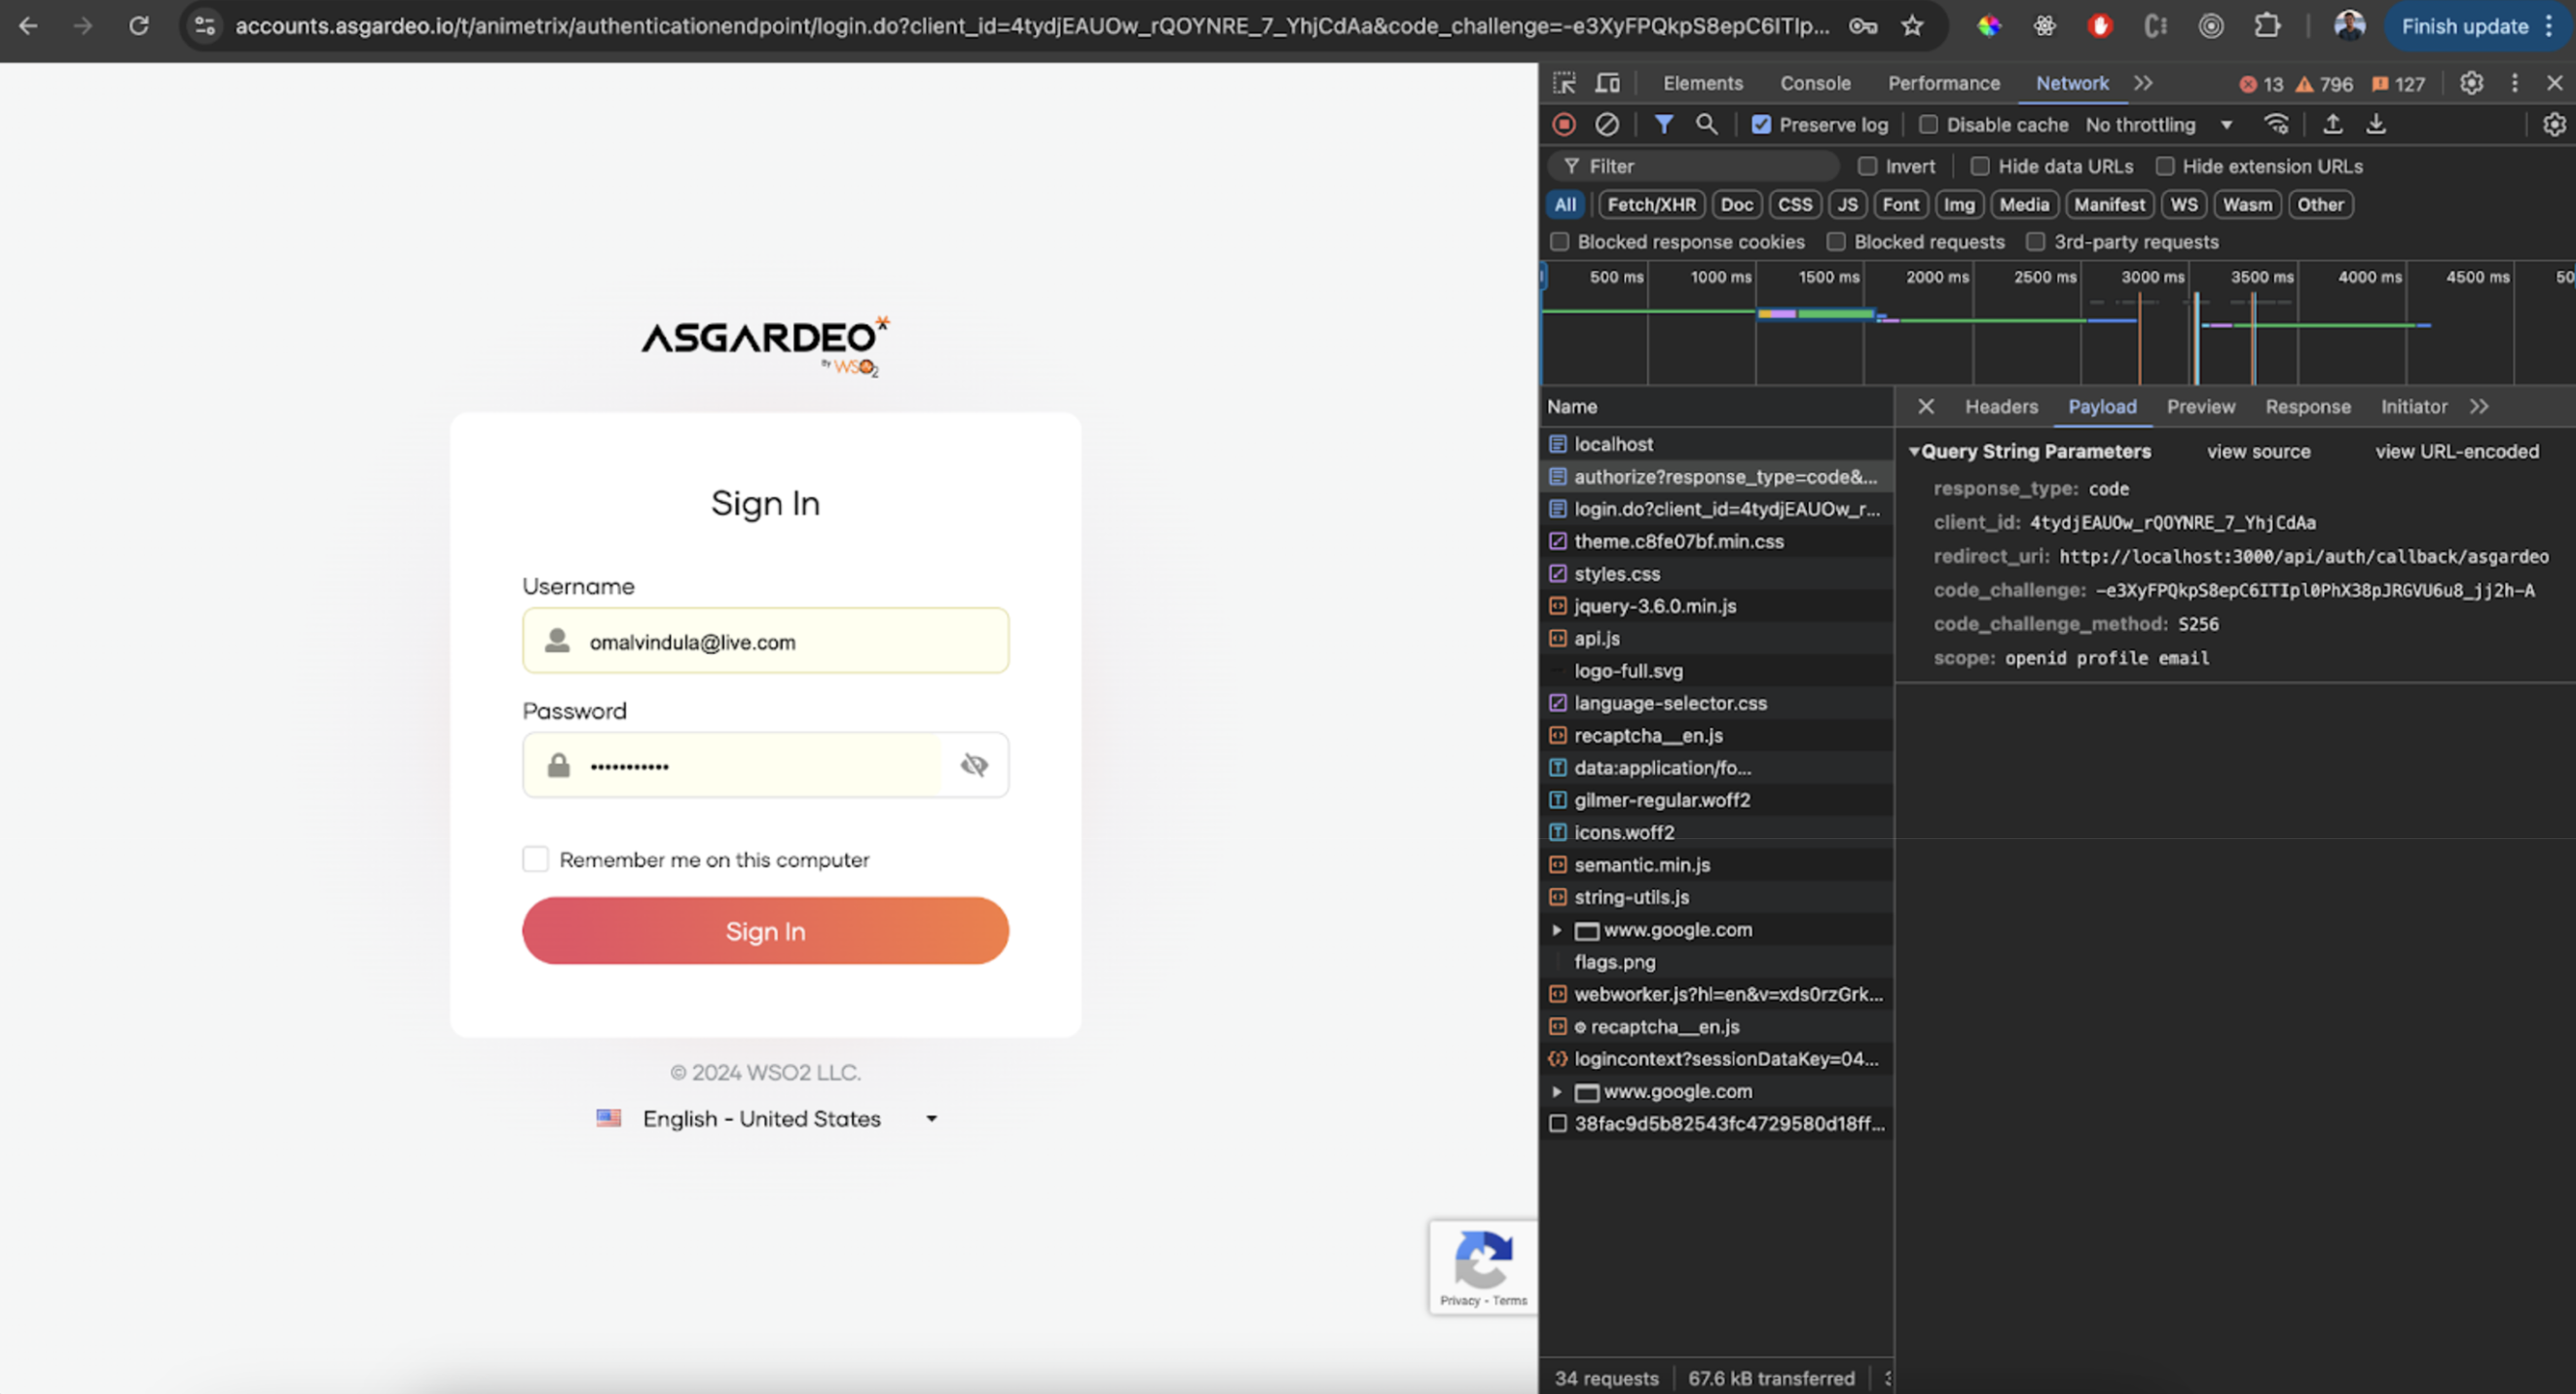Clear the network log
Screen dimensions: 2576x1394
pos(1607,124)
